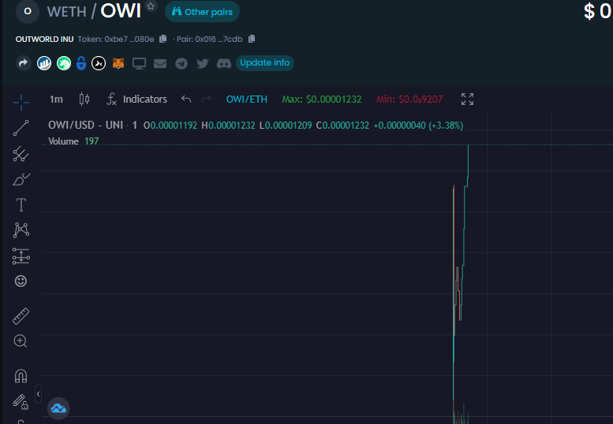Open the emoji icons tool
Screen dimensions: 613x424
[x=21, y=281]
